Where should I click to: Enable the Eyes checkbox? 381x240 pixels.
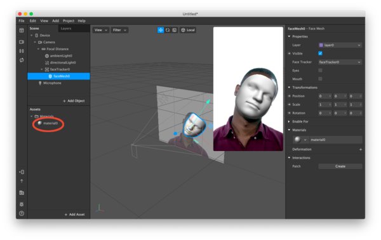(320, 70)
